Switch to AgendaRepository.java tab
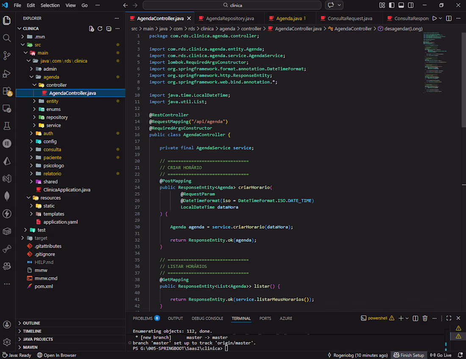466x359 pixels. tap(230, 19)
